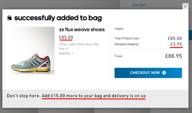Click the 1 item count label
Image resolution: width=192 pixels, height=113 pixels.
click(119, 29)
